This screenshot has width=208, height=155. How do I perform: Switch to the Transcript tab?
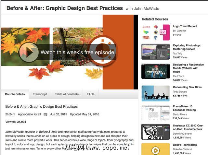pyautogui.click(x=40, y=94)
